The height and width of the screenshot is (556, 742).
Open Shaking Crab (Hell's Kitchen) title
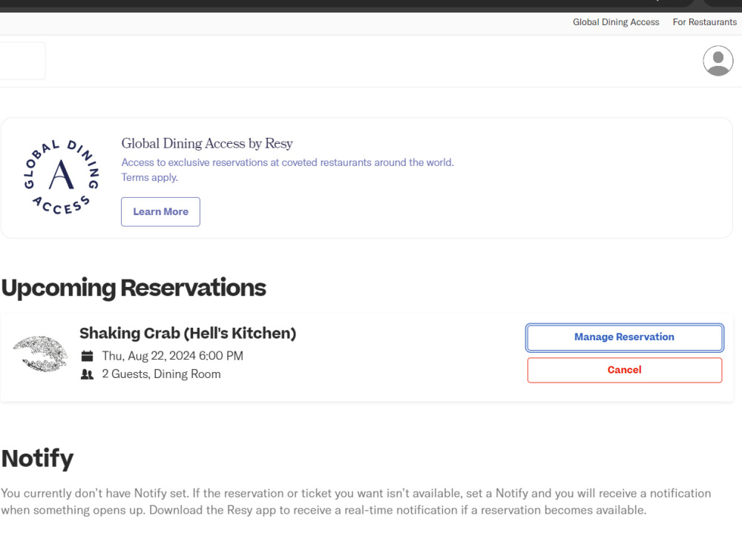pyautogui.click(x=188, y=334)
